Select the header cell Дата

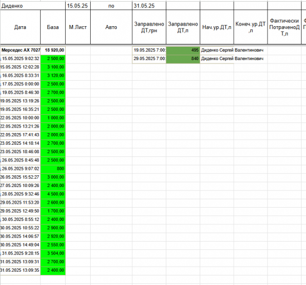click(20, 27)
